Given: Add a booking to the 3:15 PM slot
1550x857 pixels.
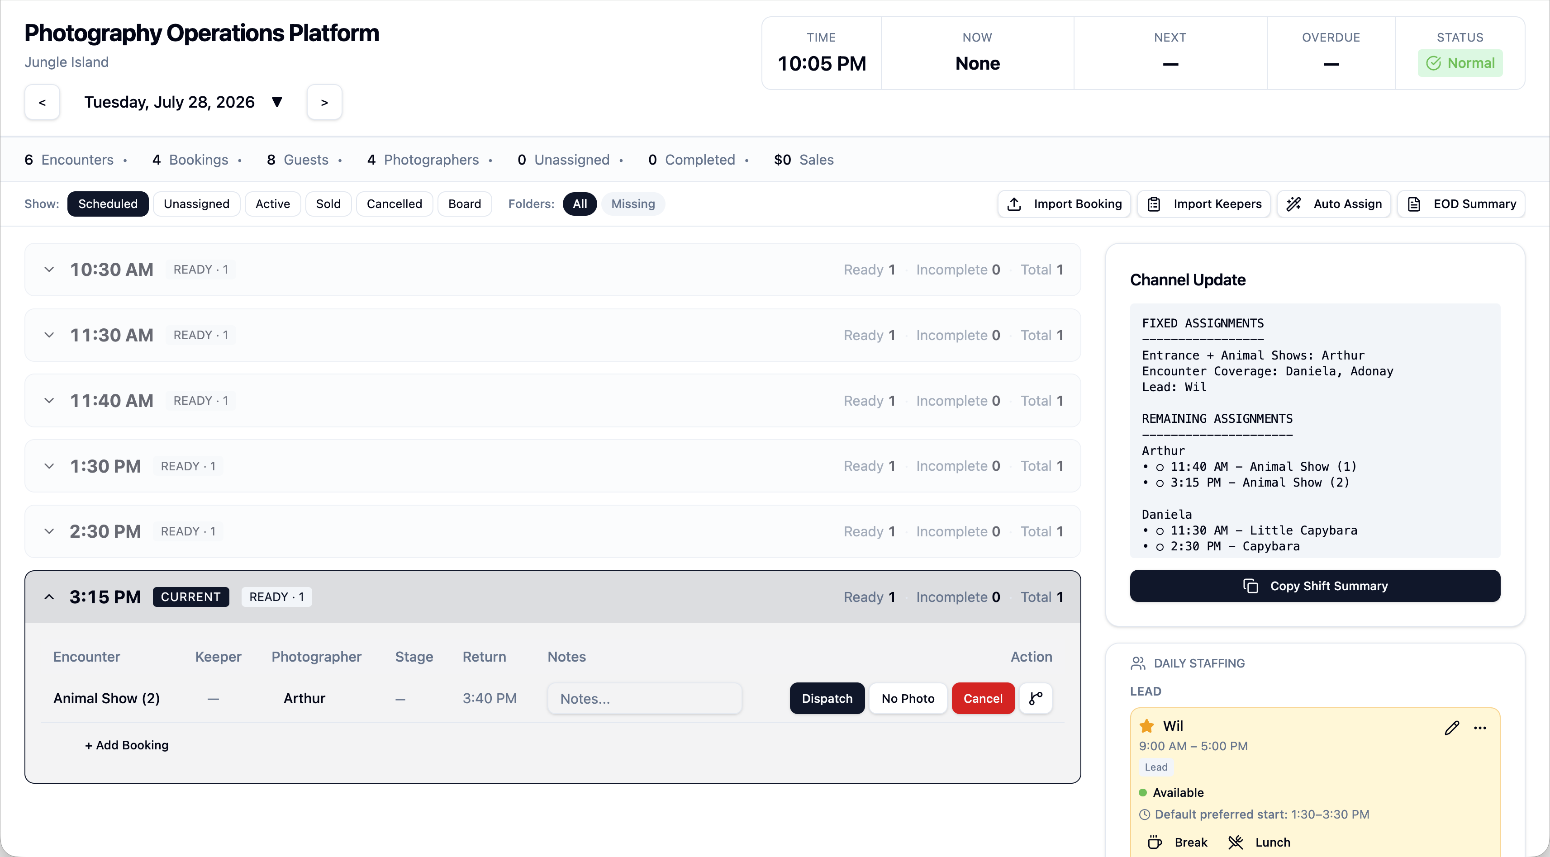Looking at the screenshot, I should coord(126,745).
